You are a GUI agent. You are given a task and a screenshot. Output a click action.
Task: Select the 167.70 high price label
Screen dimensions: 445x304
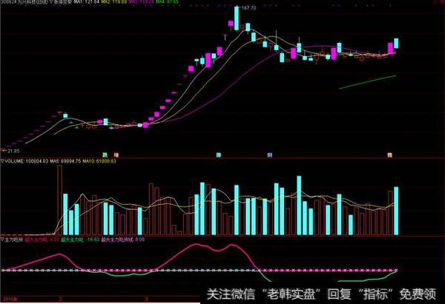248,8
